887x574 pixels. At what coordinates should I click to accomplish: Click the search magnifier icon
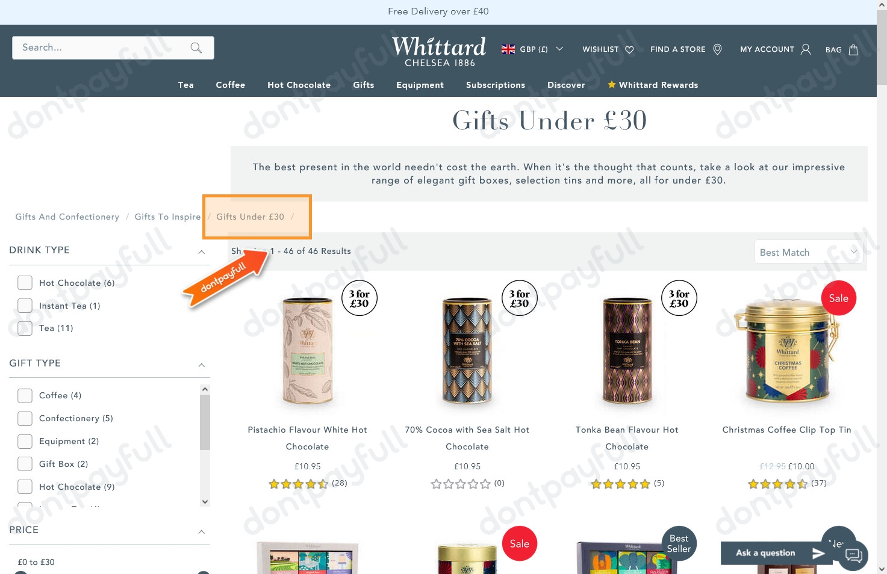tap(196, 48)
